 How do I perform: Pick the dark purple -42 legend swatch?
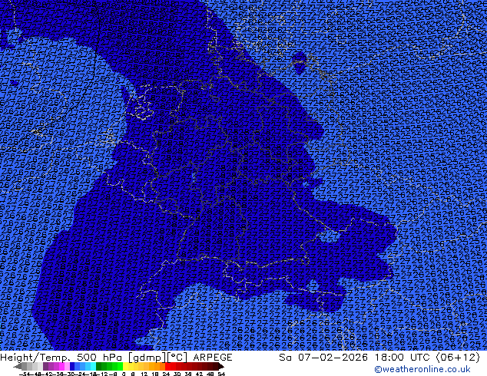[x=45, y=366]
